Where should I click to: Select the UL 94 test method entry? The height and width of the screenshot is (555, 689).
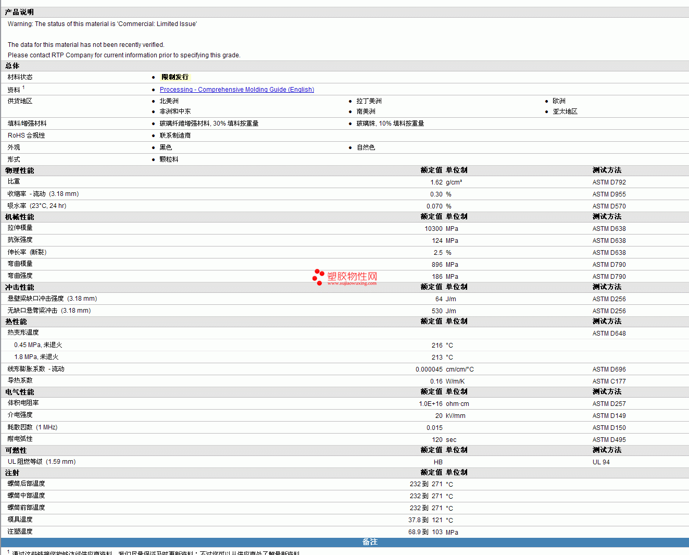(x=601, y=462)
